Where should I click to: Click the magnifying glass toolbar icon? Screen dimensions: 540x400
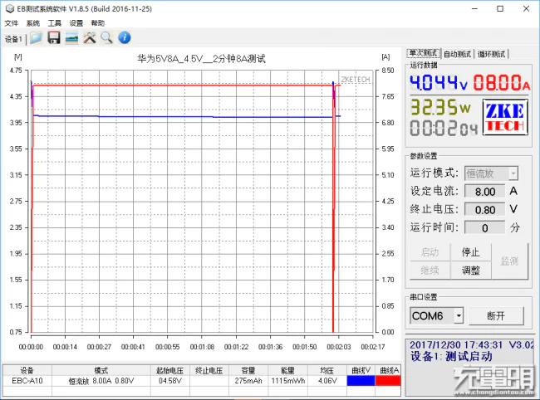point(107,38)
